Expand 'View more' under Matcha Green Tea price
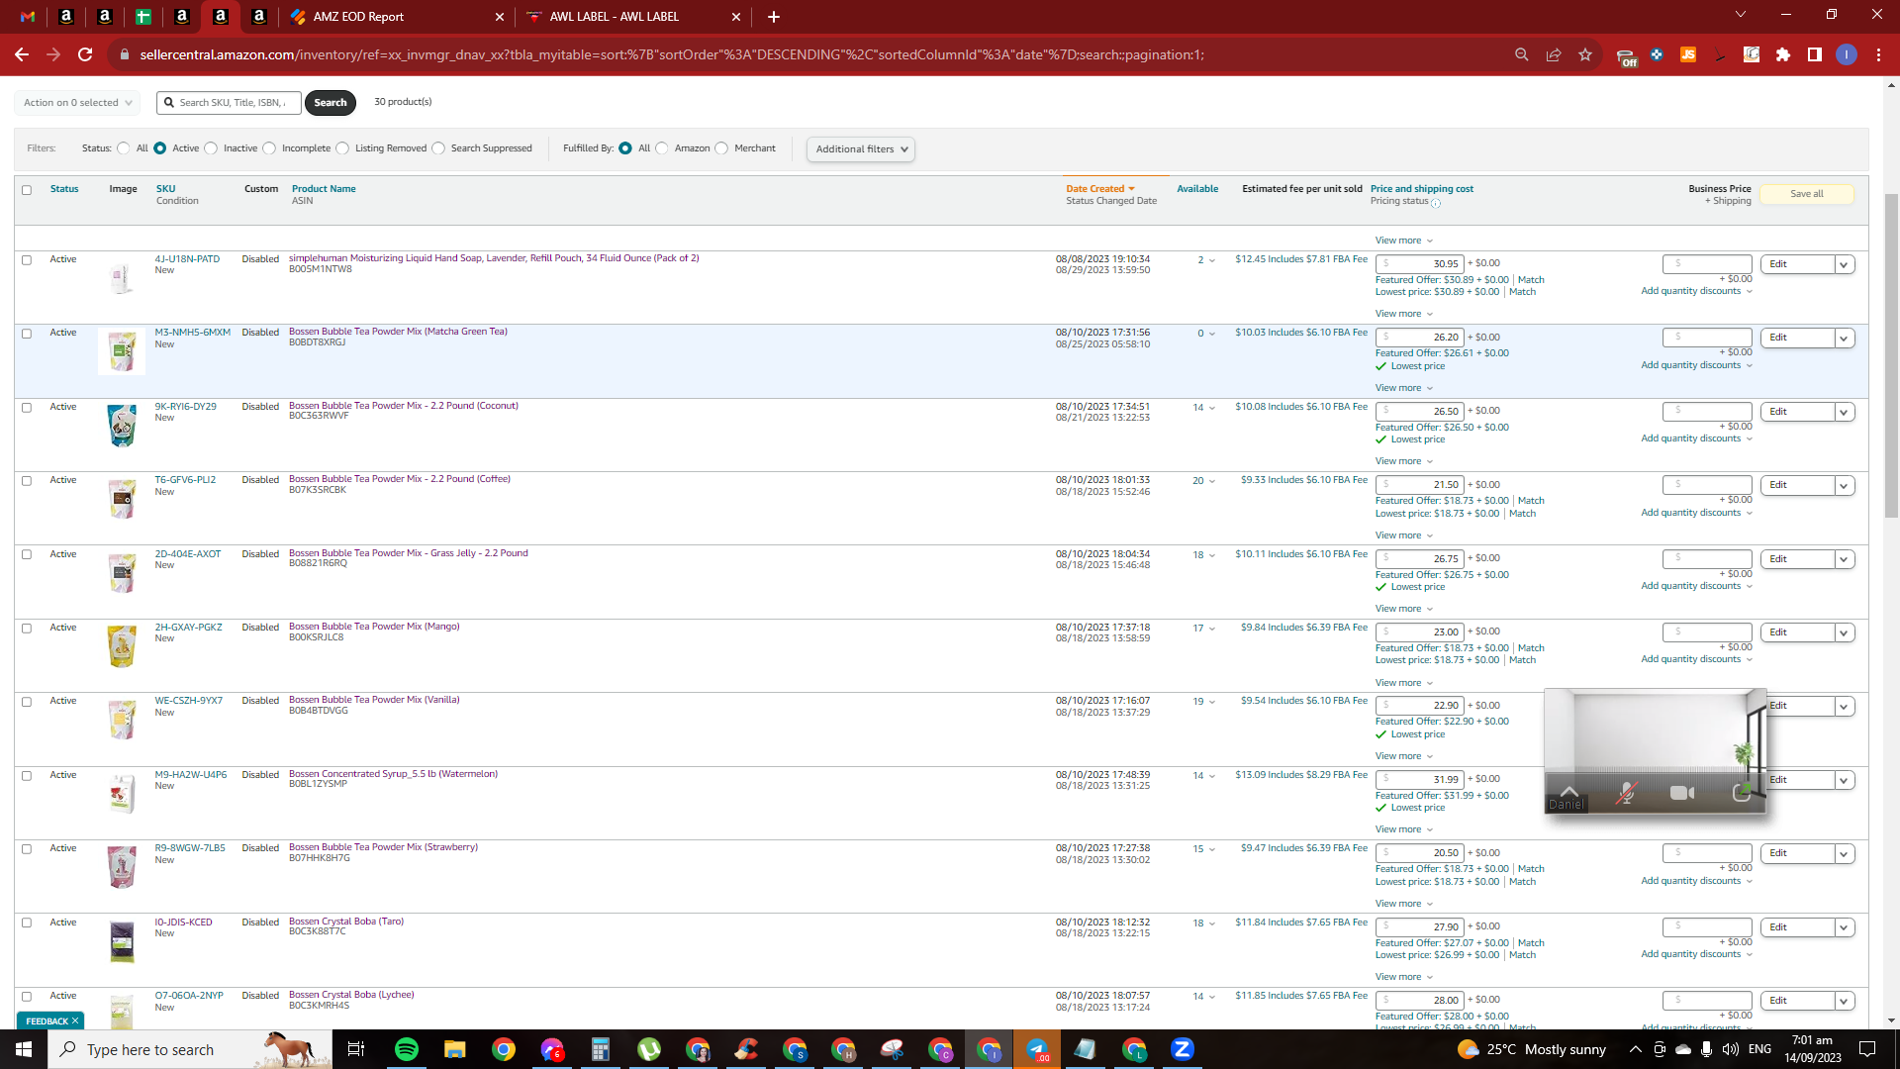This screenshot has height=1069, width=1900. (1403, 388)
